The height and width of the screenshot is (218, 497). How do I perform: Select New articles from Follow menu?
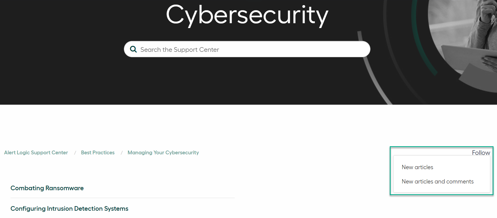coord(417,167)
